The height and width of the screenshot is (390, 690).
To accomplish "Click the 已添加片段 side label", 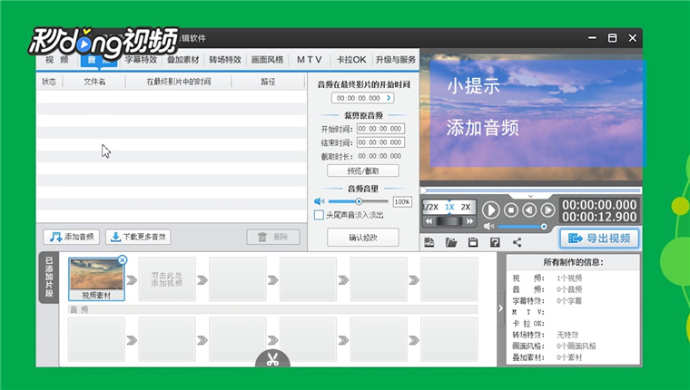I will 48,278.
